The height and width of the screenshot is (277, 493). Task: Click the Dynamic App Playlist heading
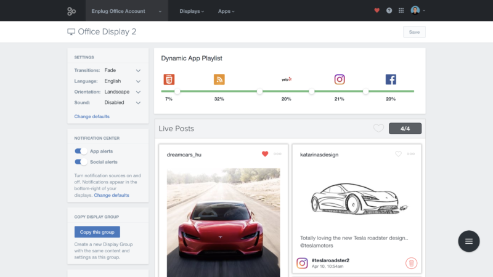pos(192,58)
